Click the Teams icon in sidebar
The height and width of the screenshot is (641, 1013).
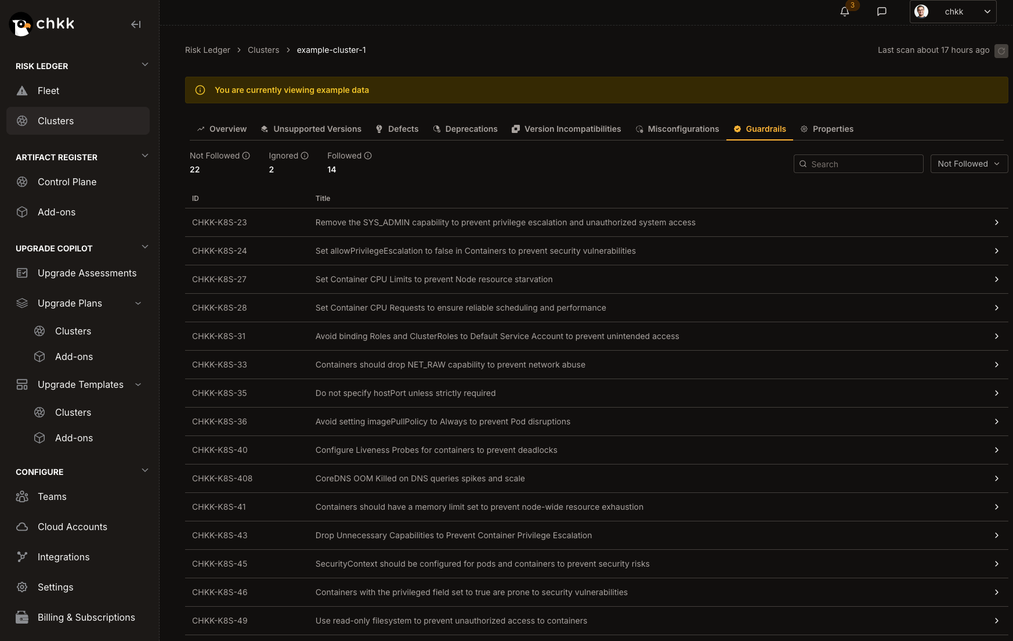[x=22, y=496]
